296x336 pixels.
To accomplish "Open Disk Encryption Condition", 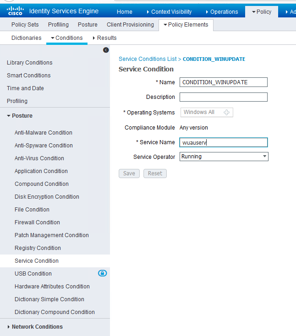I will click(47, 197).
